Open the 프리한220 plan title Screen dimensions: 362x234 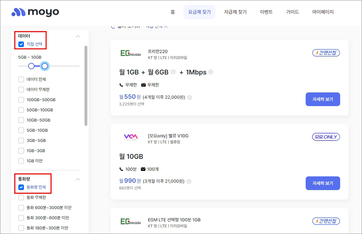click(158, 52)
